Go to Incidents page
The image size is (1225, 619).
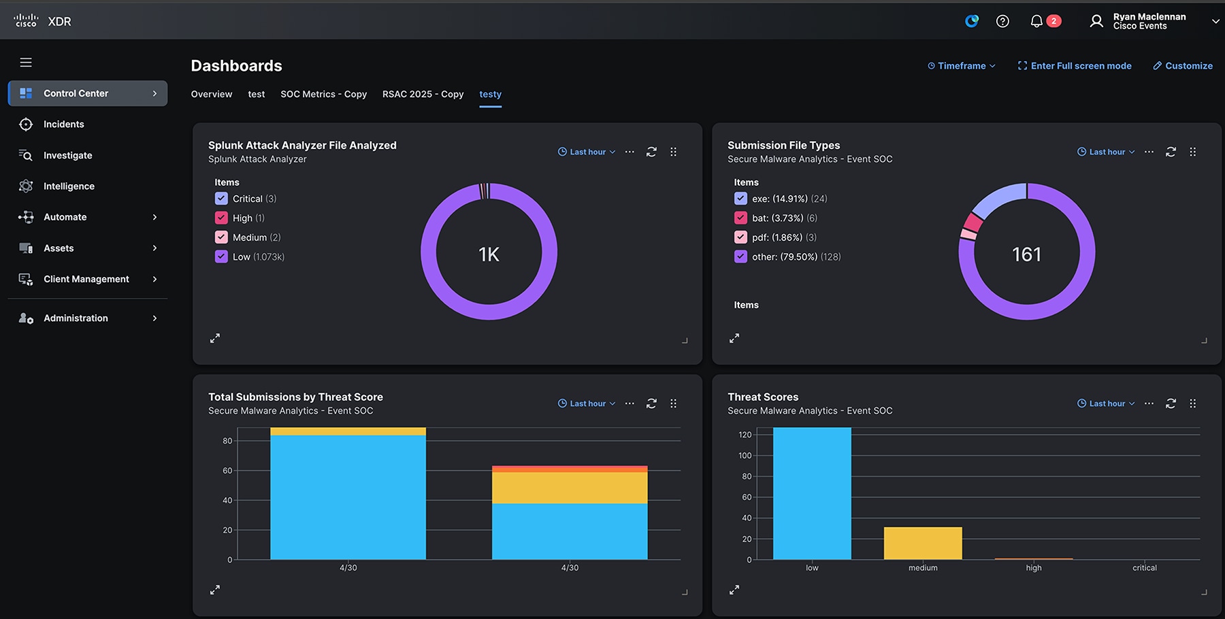tap(64, 124)
